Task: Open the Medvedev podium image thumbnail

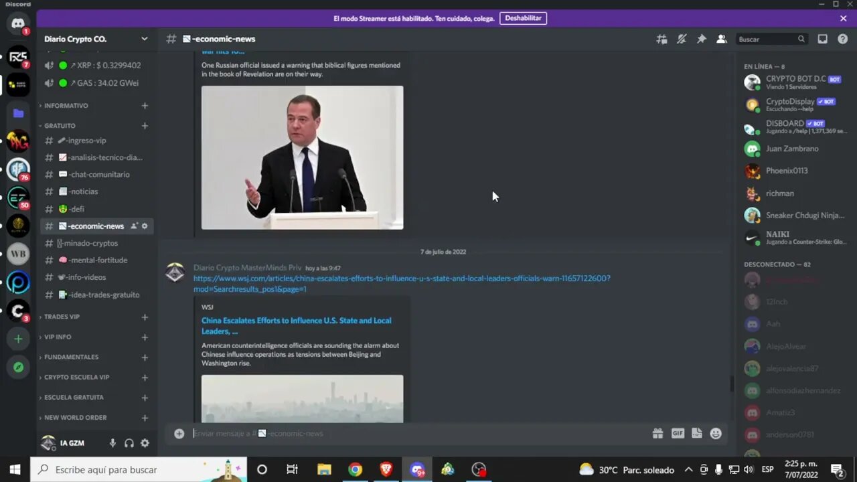Action: click(303, 157)
